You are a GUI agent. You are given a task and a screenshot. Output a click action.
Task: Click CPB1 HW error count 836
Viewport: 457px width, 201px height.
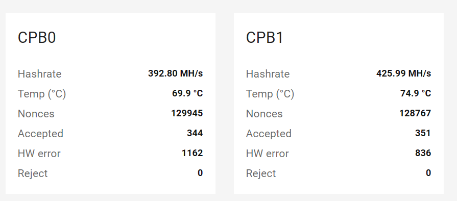coord(423,153)
